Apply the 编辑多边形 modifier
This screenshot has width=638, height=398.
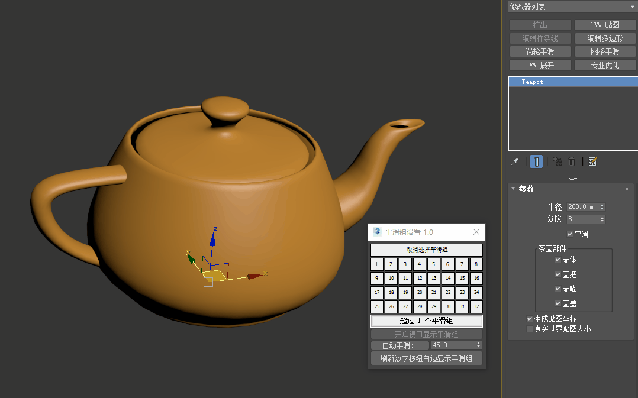(x=605, y=38)
